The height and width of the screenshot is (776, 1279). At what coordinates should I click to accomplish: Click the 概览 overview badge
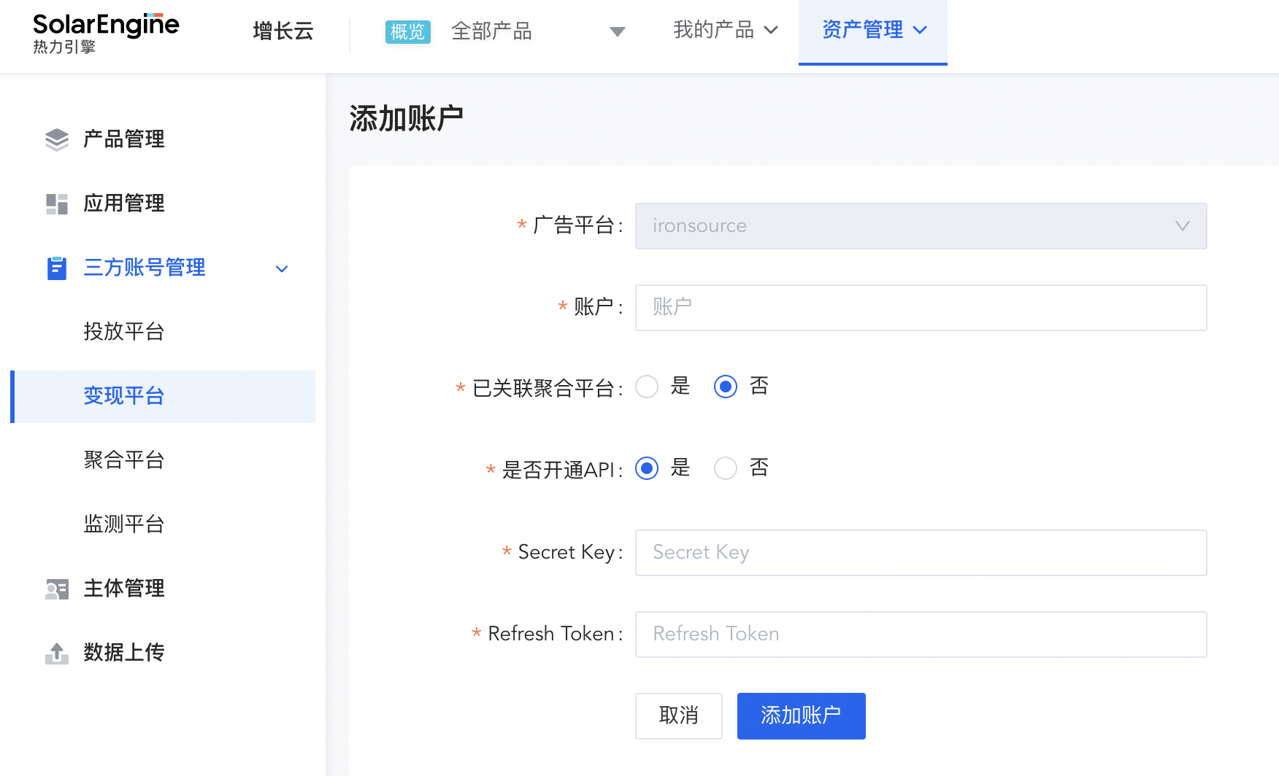pyautogui.click(x=407, y=32)
